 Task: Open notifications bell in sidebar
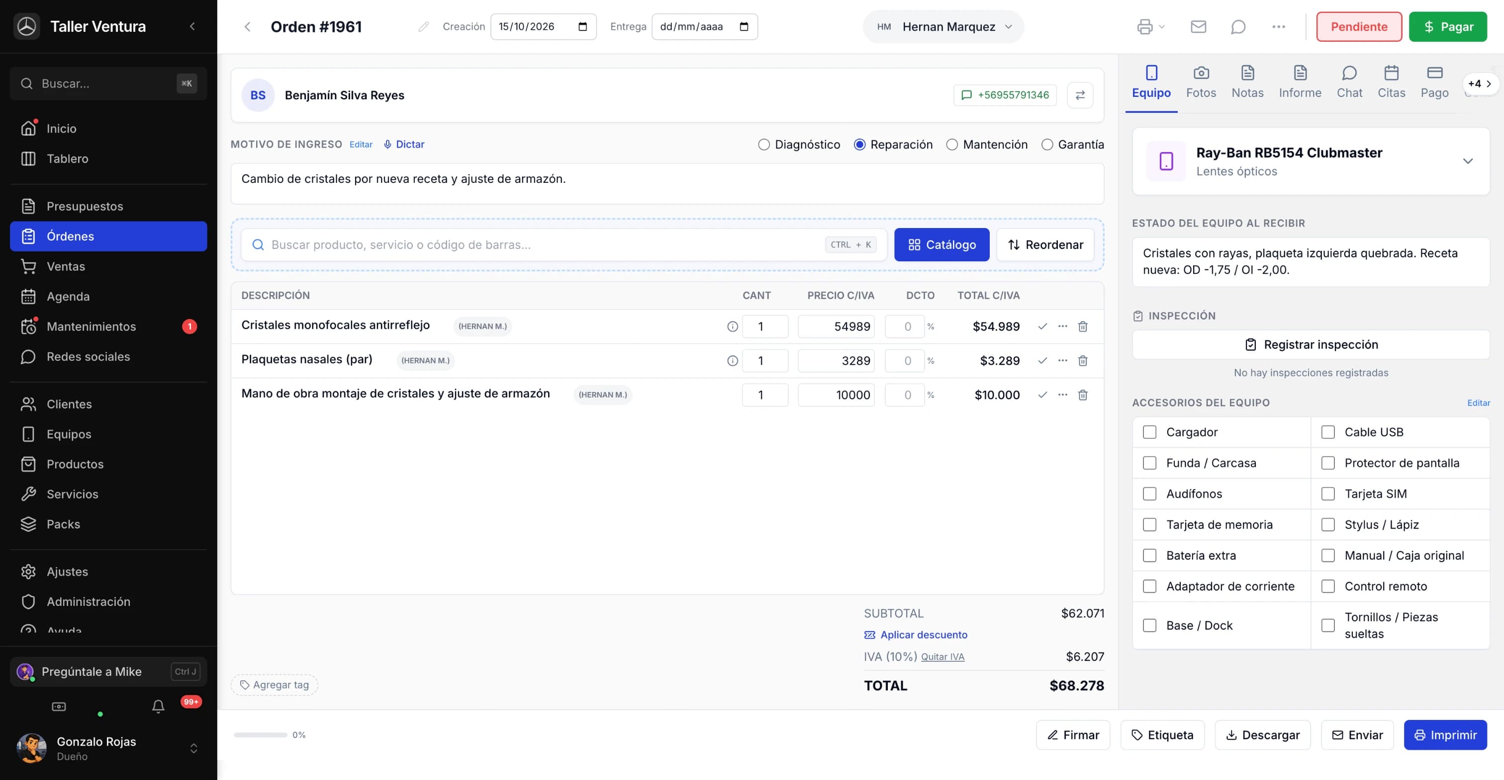158,706
